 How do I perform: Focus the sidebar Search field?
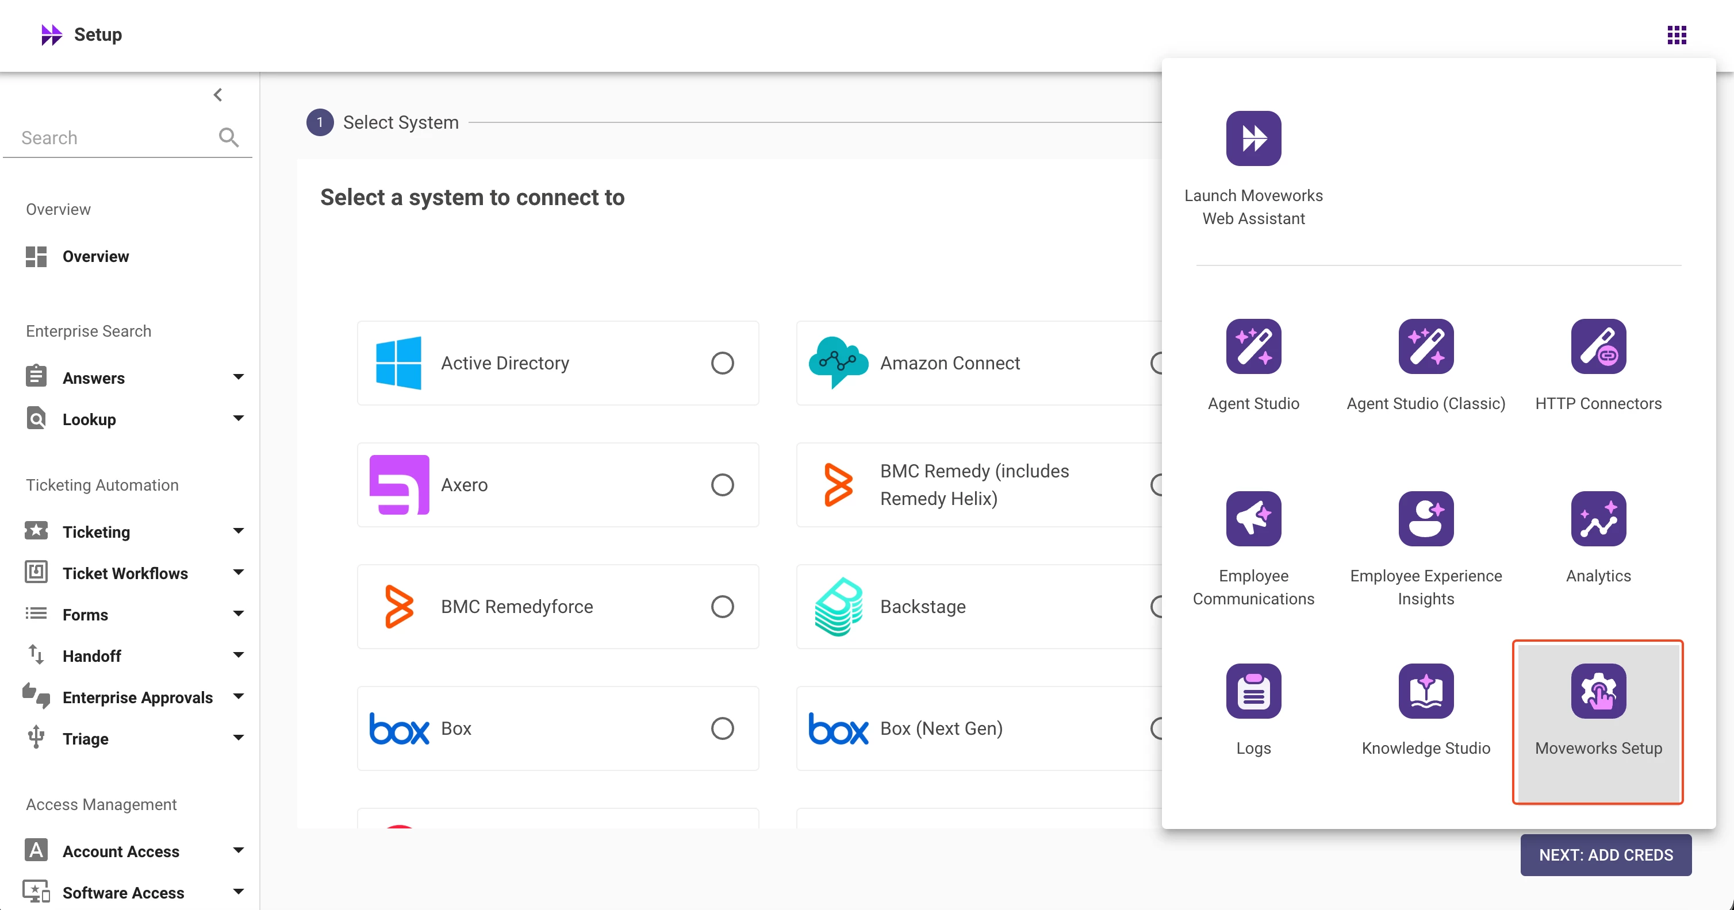tap(114, 138)
